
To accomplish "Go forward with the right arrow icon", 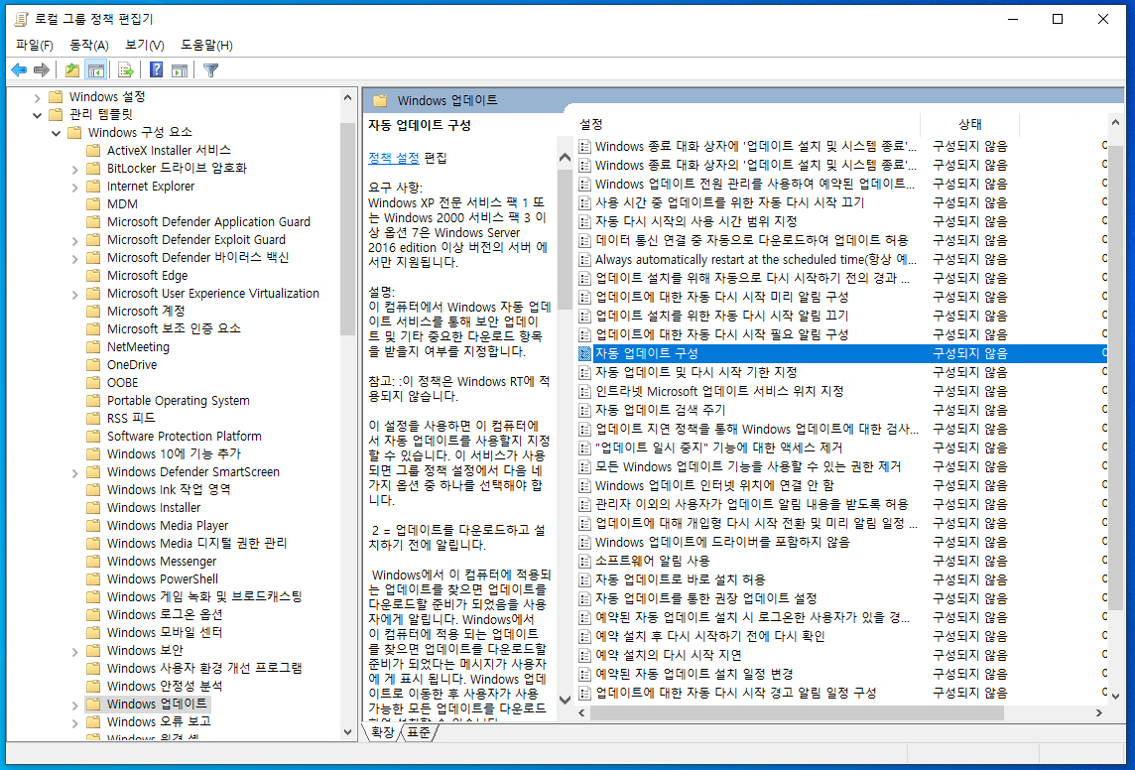I will [x=42, y=70].
